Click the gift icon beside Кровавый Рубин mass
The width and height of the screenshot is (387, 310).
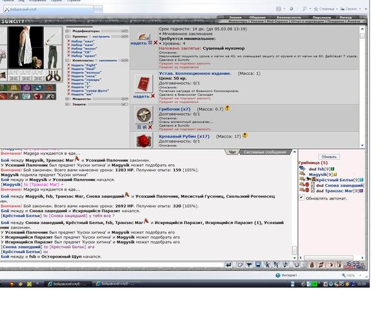[x=245, y=136]
